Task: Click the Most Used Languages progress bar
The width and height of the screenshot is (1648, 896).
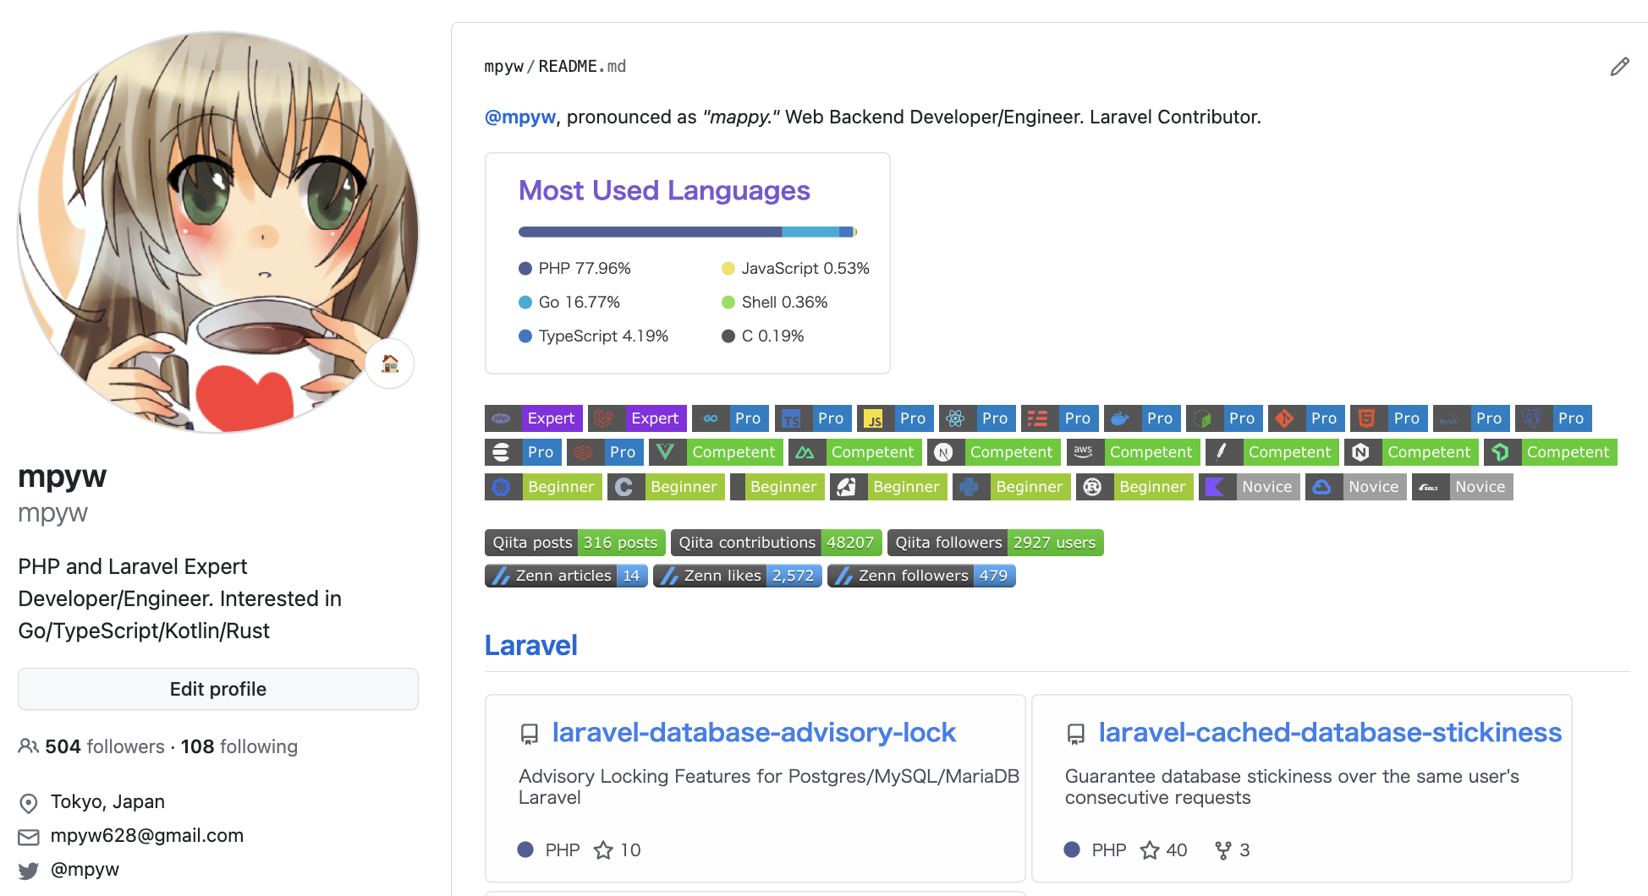Action: click(688, 232)
